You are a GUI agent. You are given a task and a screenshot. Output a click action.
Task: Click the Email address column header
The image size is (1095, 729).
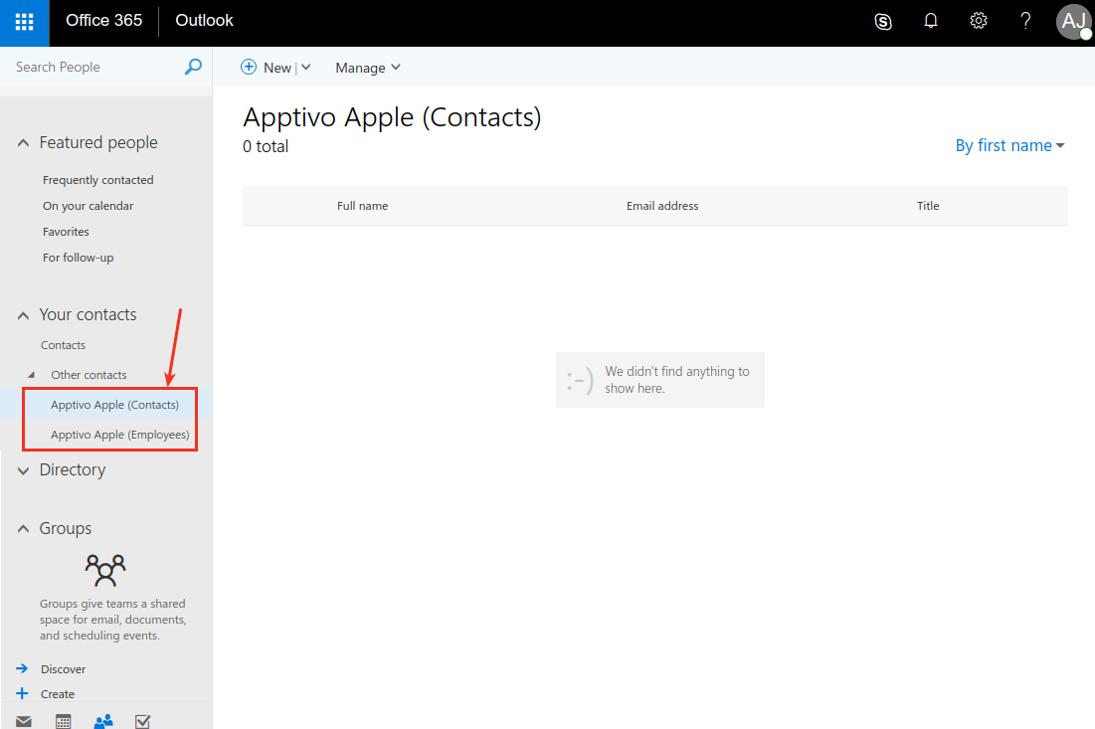point(662,206)
